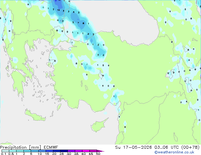Click the '0.5' legend scale label
Viewport: 201px width, 155px height.
point(11,154)
